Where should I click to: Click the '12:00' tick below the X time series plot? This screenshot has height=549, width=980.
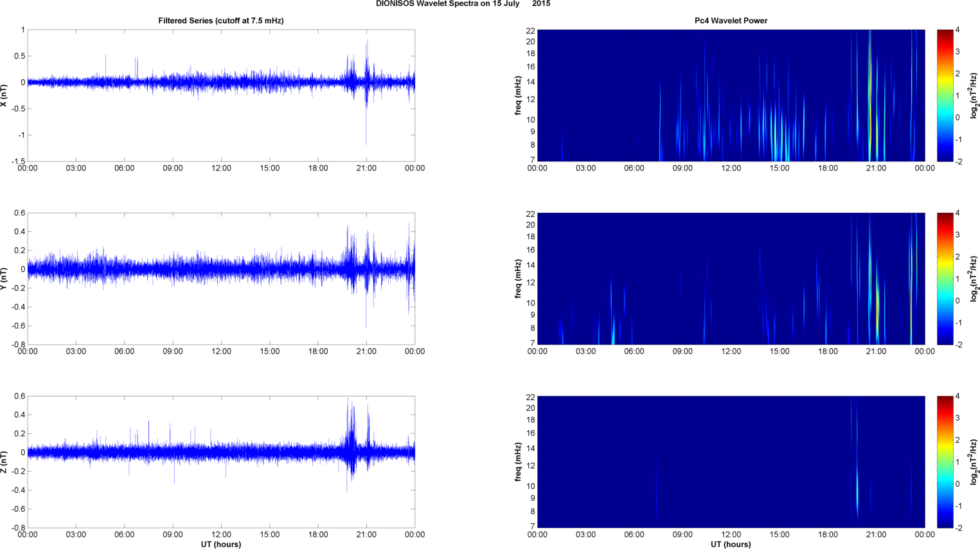coord(221,168)
